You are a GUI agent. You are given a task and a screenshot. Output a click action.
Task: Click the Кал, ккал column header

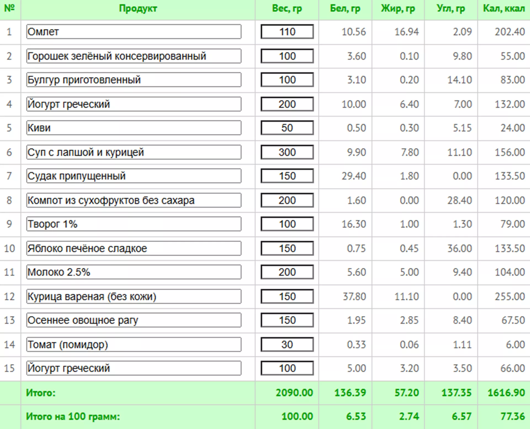tap(504, 9)
